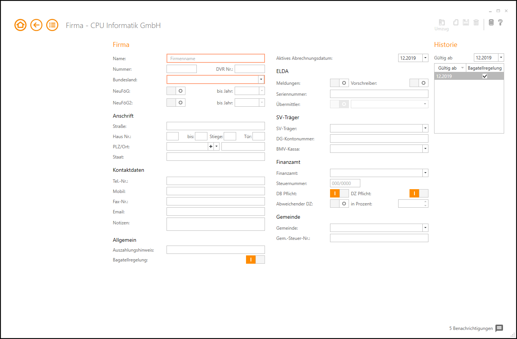
Task: Toggle the Vorschreiber switch
Action: [419, 83]
